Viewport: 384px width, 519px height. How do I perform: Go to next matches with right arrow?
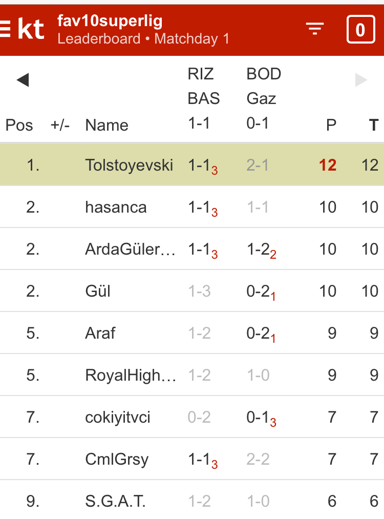(361, 80)
